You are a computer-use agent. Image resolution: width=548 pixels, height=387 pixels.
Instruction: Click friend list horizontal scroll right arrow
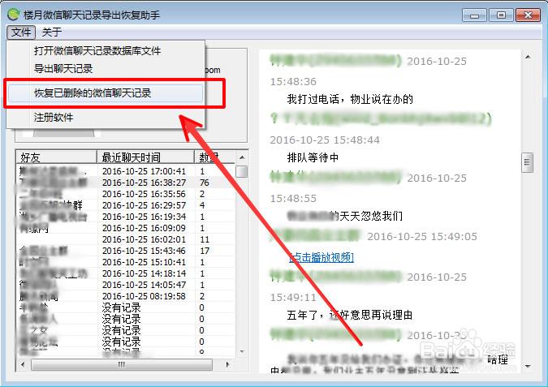coord(228,364)
